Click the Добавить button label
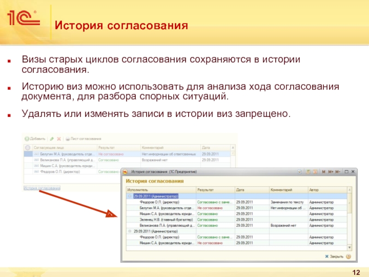Image resolution: width=369 pixels, height=277 pixels. pos(38,139)
